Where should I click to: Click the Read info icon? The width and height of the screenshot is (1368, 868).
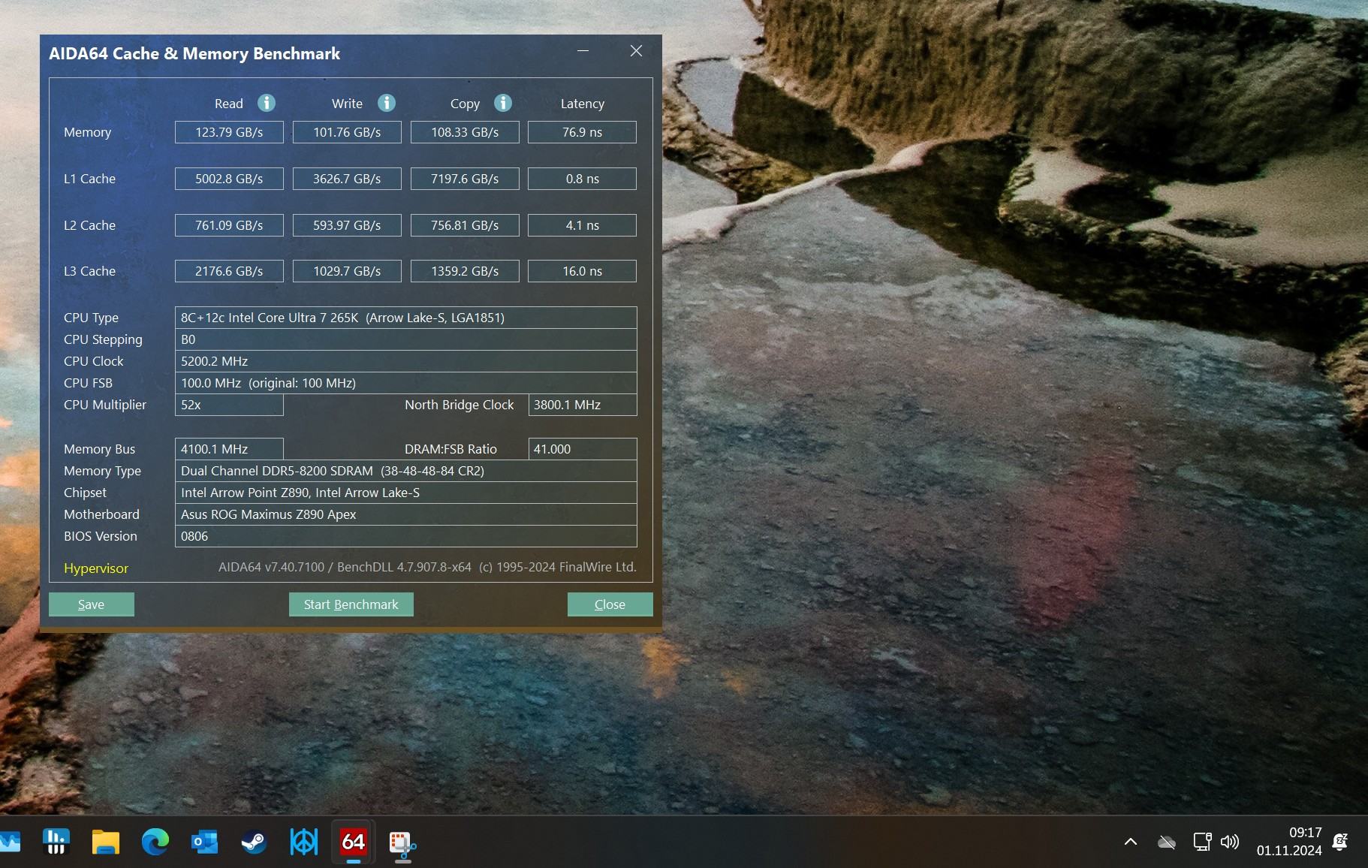tap(267, 103)
